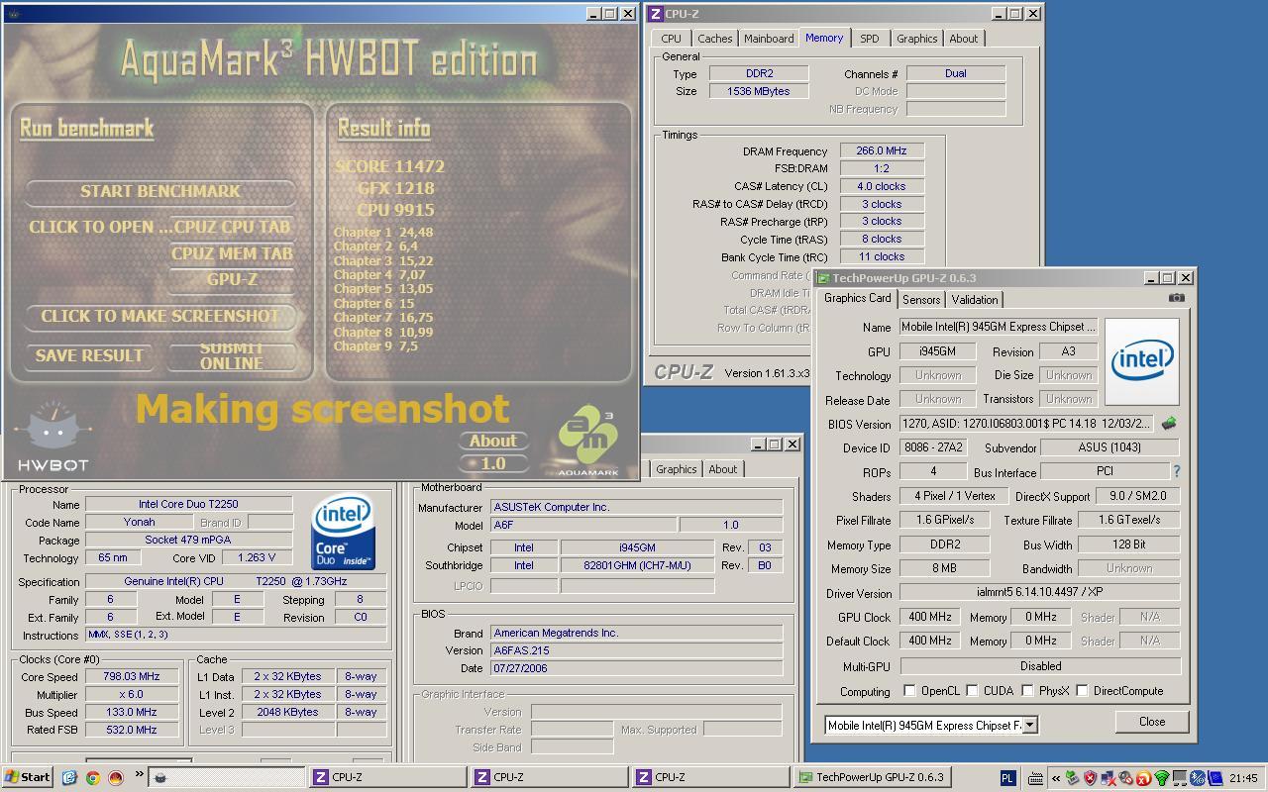Click the Intel logo in GPU-Z
This screenshot has width=1268, height=792.
(1142, 361)
